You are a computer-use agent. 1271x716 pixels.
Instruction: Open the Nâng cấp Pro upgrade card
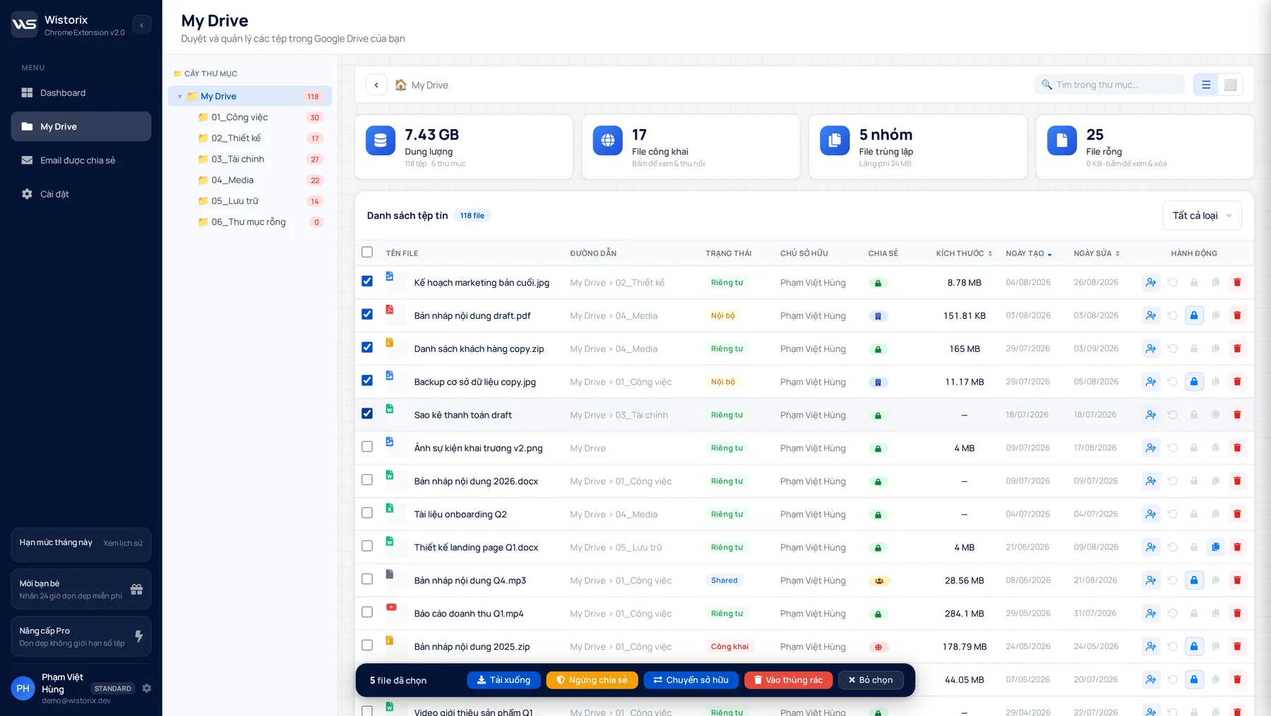81,636
